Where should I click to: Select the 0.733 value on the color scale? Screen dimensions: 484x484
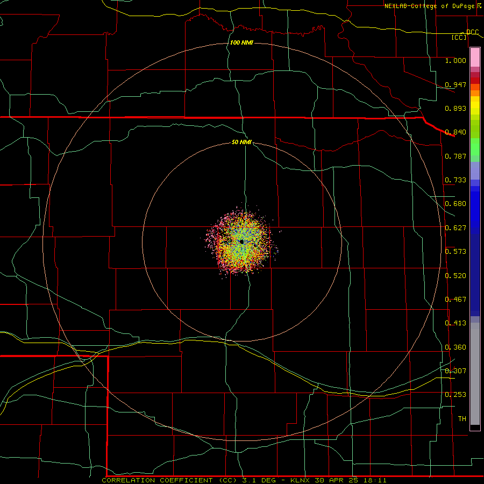pyautogui.click(x=455, y=180)
